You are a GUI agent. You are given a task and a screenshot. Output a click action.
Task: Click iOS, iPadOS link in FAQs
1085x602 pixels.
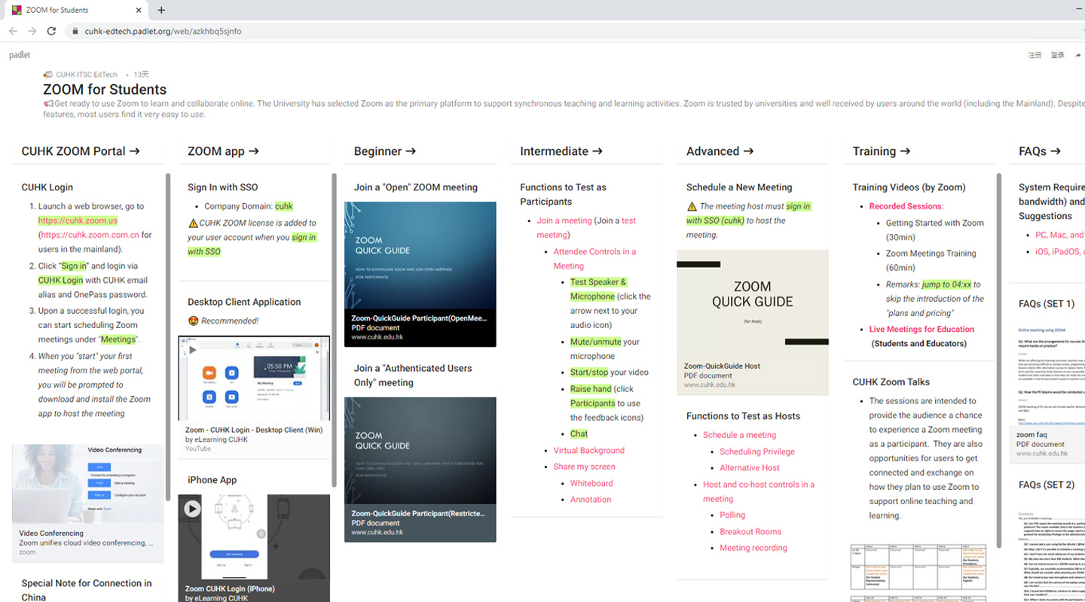(1059, 251)
